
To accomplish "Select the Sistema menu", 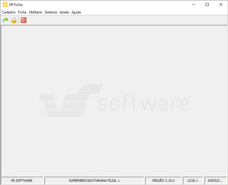I will coord(51,12).
